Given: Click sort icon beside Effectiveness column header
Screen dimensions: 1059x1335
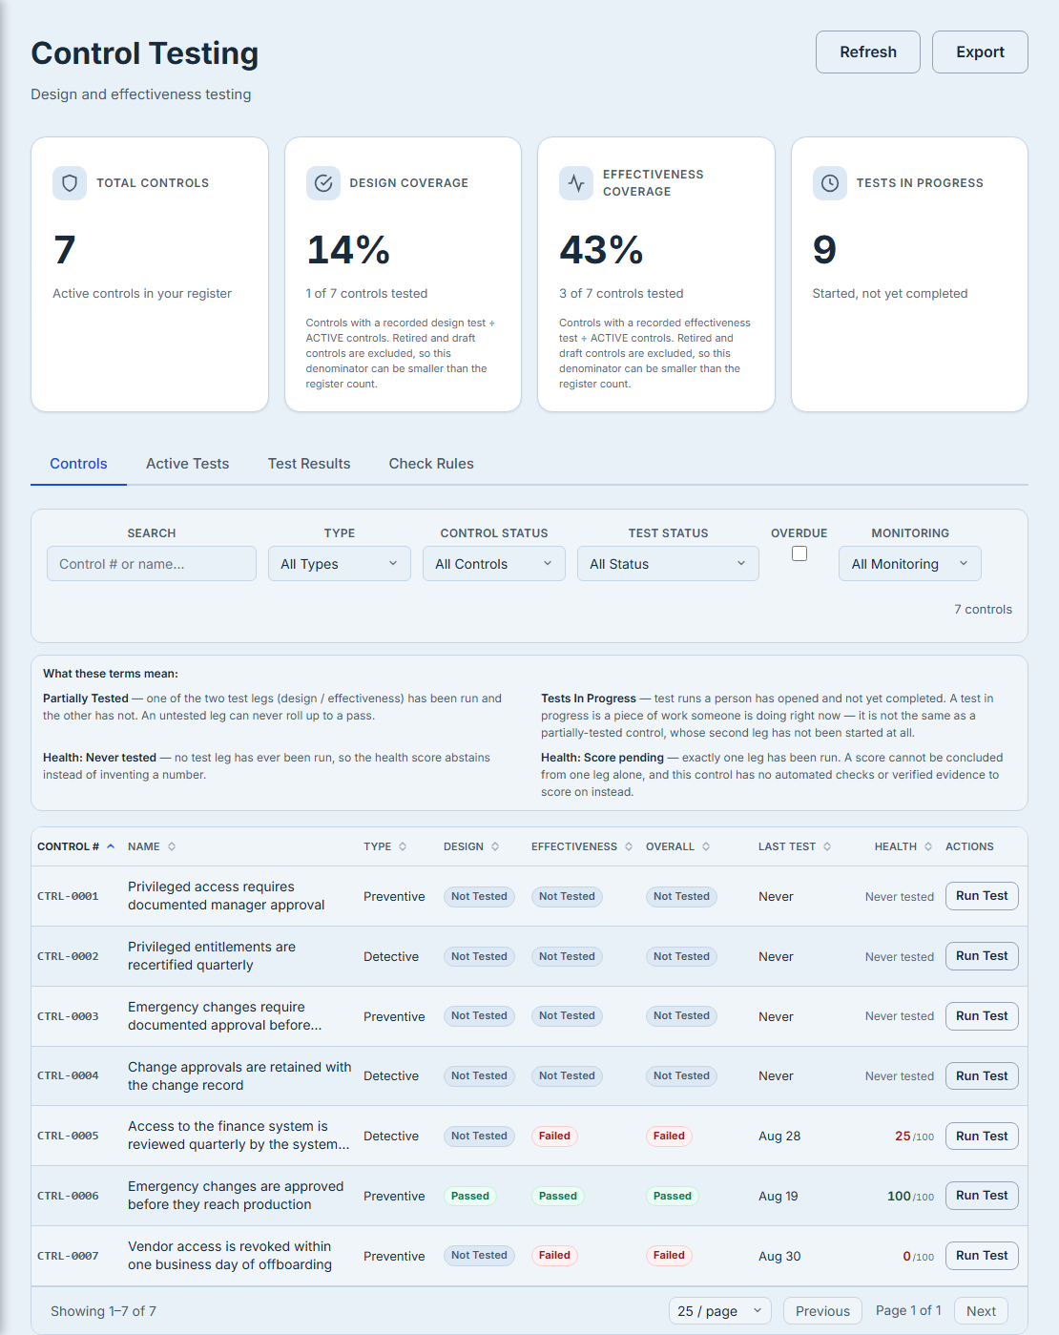Looking at the screenshot, I should [629, 846].
